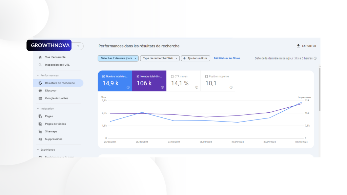Click the 10,1 average position value

211,83
